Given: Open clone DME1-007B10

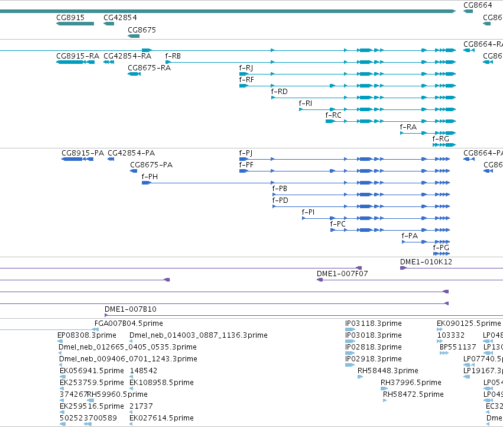Looking at the screenshot, I should click(x=304, y=315).
